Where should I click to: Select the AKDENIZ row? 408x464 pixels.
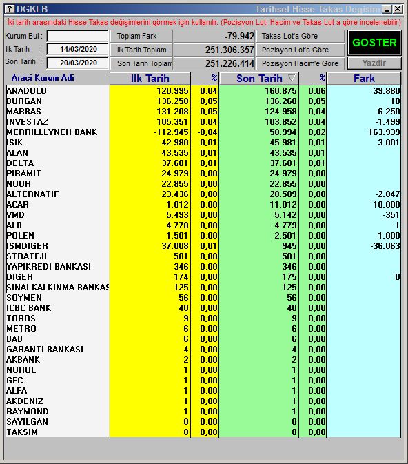point(203,401)
